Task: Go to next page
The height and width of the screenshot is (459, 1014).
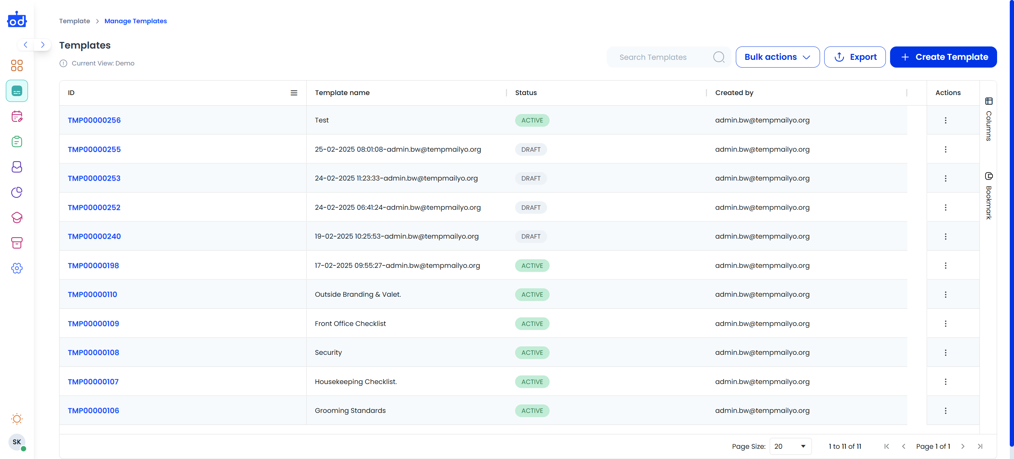Action: coord(963,446)
